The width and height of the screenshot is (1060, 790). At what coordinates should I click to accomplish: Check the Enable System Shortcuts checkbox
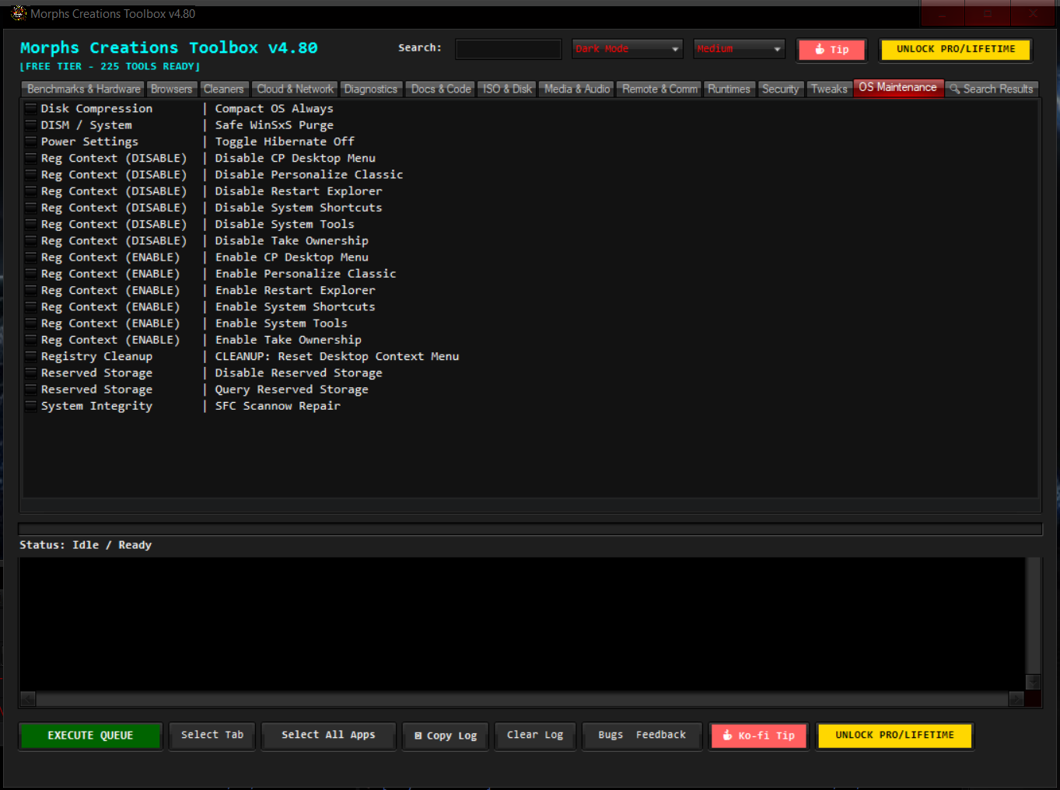click(31, 306)
